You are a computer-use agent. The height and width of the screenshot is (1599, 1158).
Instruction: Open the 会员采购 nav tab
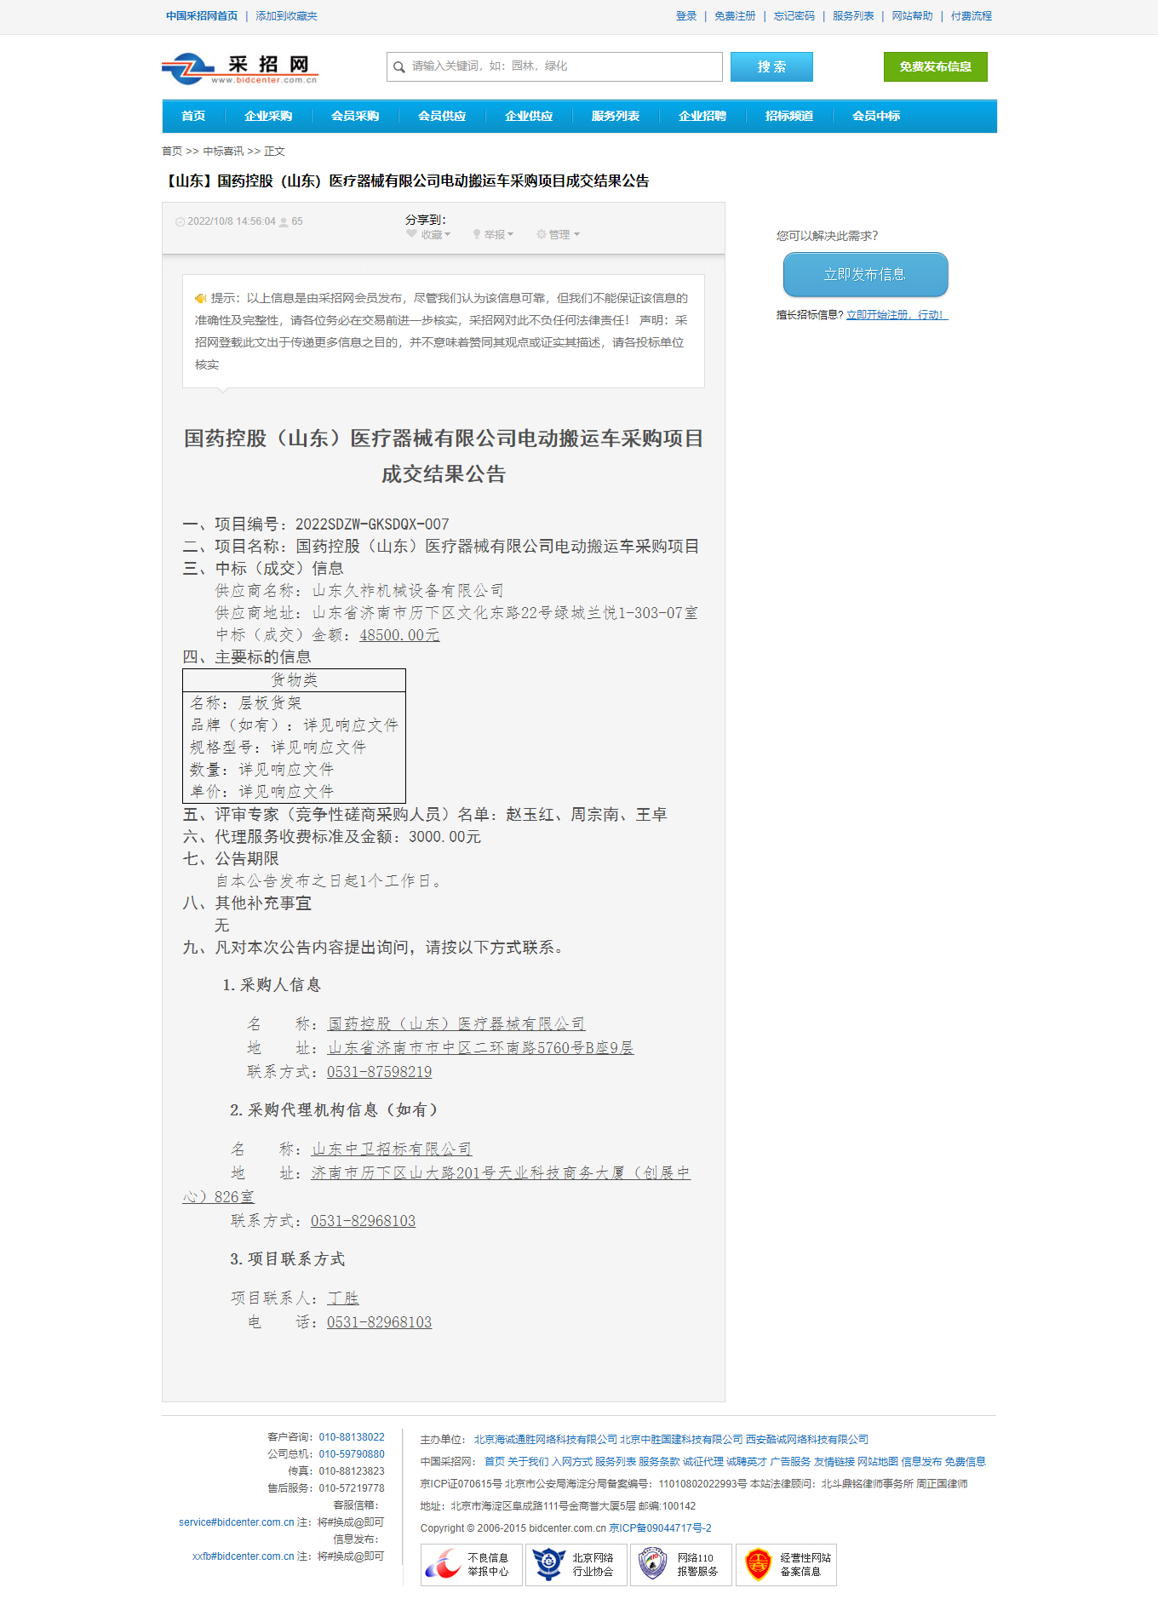tap(355, 116)
